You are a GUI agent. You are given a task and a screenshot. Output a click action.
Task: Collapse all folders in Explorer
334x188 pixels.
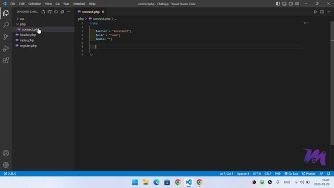pyautogui.click(x=63, y=12)
